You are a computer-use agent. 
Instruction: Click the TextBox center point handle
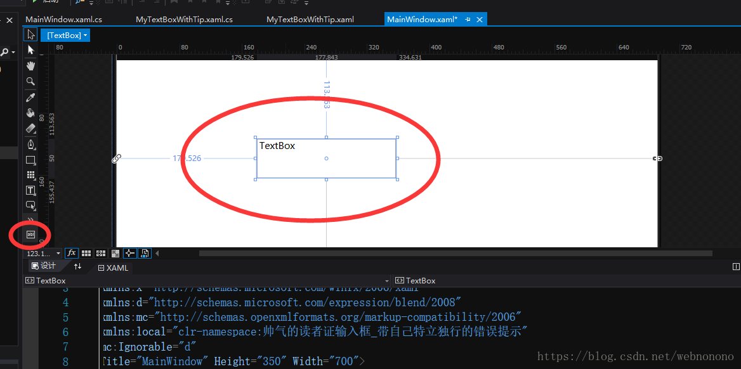326,159
